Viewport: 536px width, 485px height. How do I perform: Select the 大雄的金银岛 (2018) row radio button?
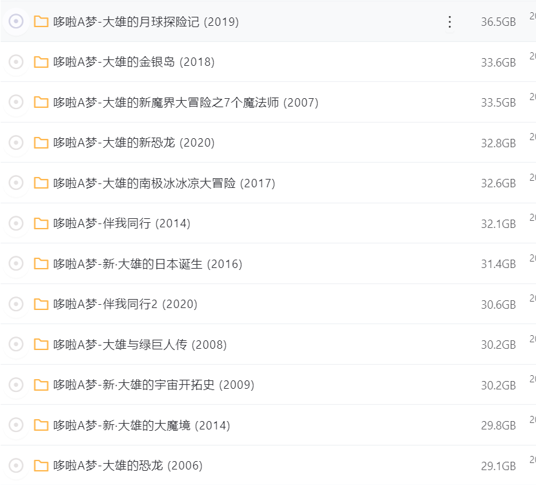15,62
